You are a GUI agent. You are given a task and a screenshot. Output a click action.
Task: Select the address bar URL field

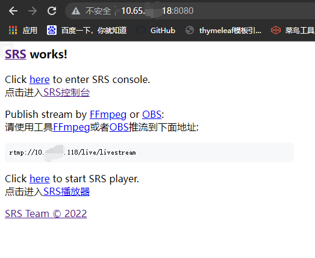tap(189, 11)
